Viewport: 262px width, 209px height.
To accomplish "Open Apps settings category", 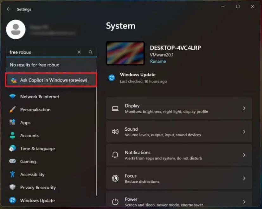I will (x=51, y=122).
